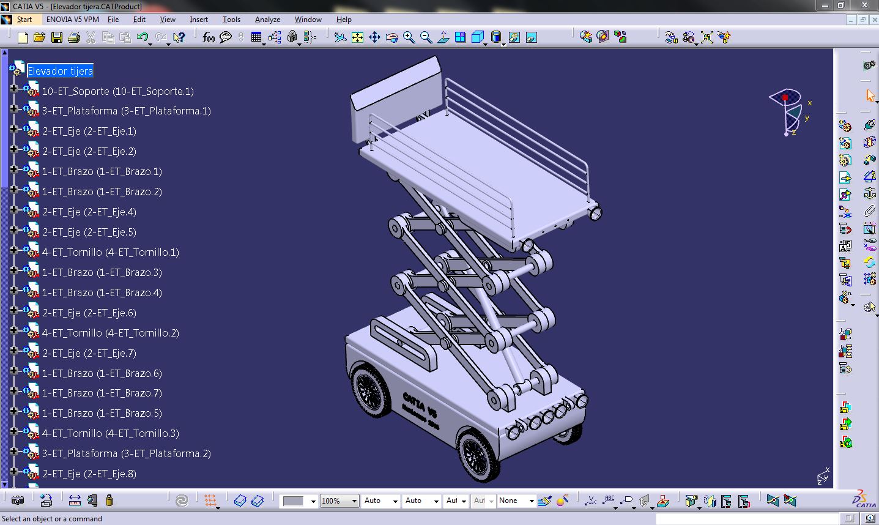
Task: Expand 1-ET_Brazo.7 tree node
Action: pos(14,391)
